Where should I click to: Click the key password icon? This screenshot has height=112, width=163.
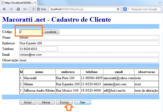[x=25, y=9]
